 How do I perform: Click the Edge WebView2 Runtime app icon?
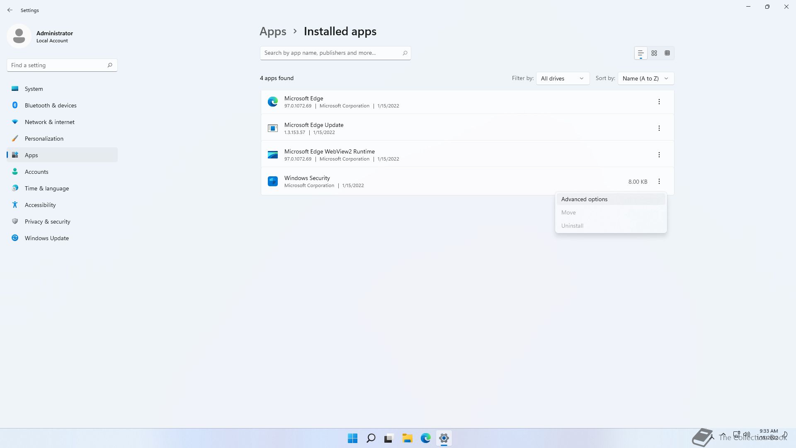click(x=273, y=155)
